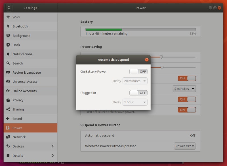Change the 5 minutes blank screen dropdown
227x166 pixels.
184,89
